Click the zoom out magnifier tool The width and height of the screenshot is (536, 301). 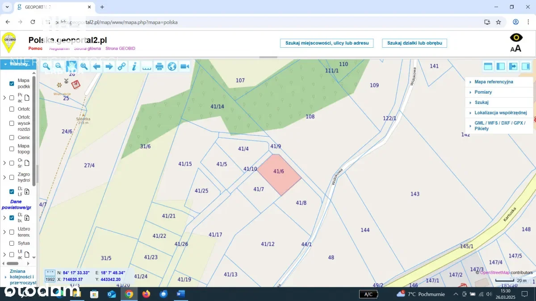pos(59,66)
